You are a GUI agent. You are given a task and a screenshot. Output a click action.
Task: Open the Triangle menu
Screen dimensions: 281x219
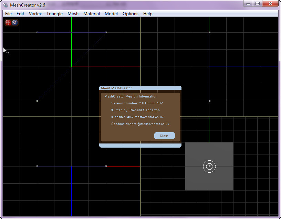pyautogui.click(x=54, y=14)
